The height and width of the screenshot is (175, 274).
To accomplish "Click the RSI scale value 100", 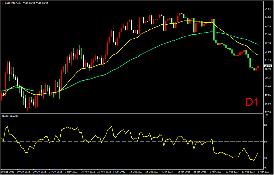I will 267,116.
